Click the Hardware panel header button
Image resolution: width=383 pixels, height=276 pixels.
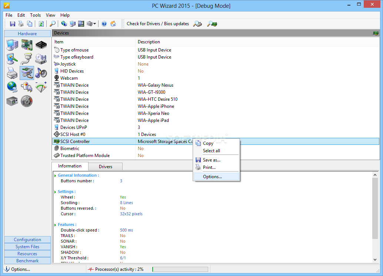pyautogui.click(x=27, y=33)
